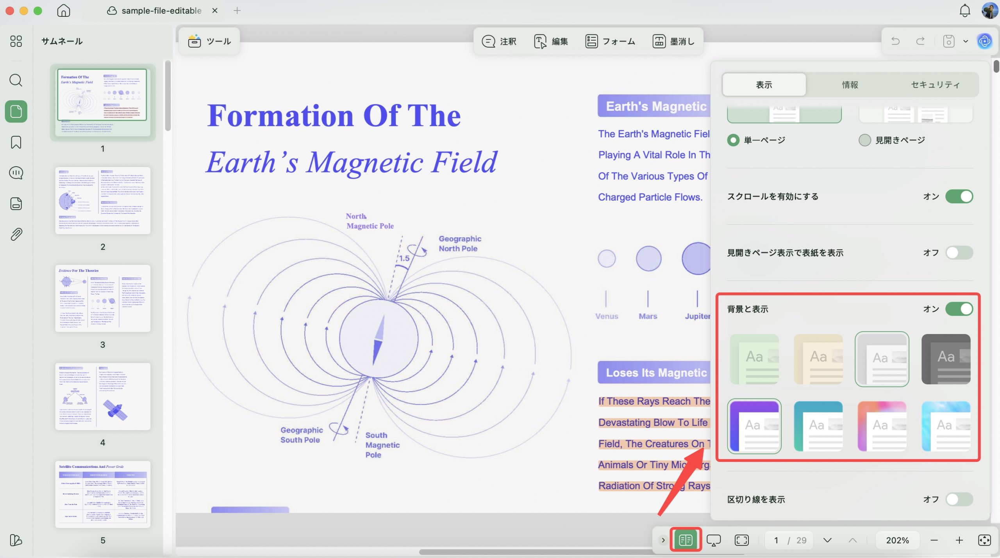Open the bookmarks panel icon
The image size is (1000, 558).
pyautogui.click(x=16, y=142)
